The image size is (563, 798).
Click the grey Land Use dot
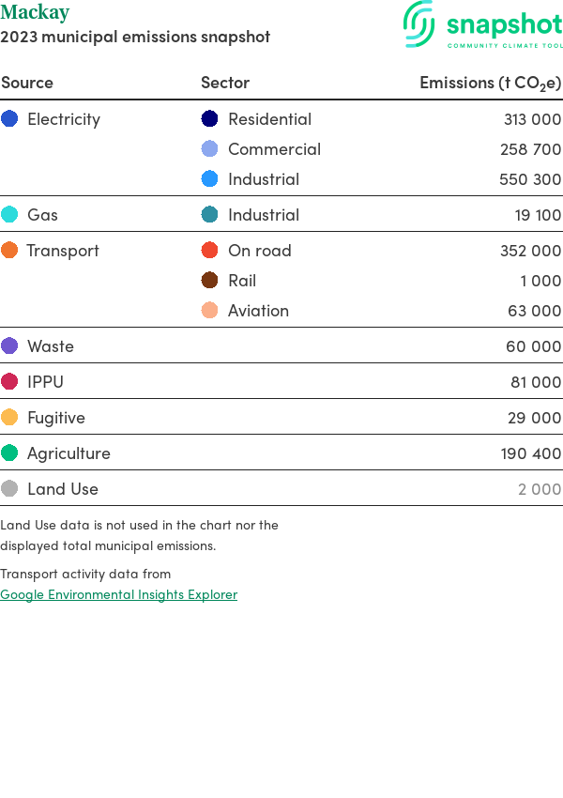(x=9, y=489)
